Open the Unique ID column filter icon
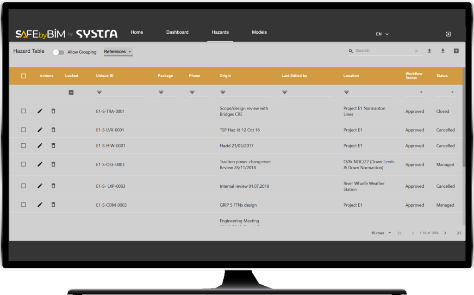This screenshot has width=474, height=295. point(99,92)
